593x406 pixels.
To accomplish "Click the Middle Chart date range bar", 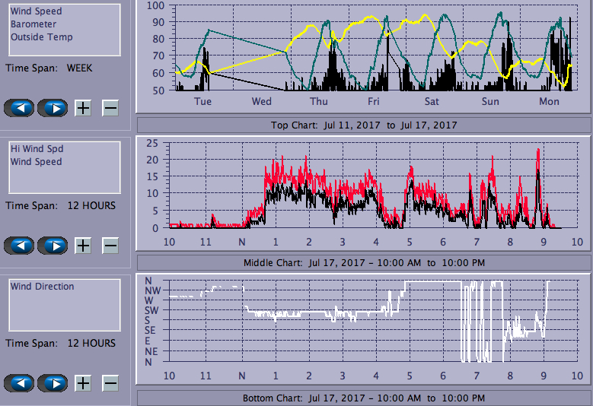I will tap(363, 263).
